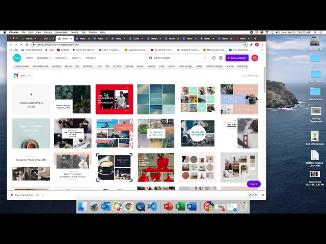Open the Macintosh HD desktop icon

pos(315,43)
